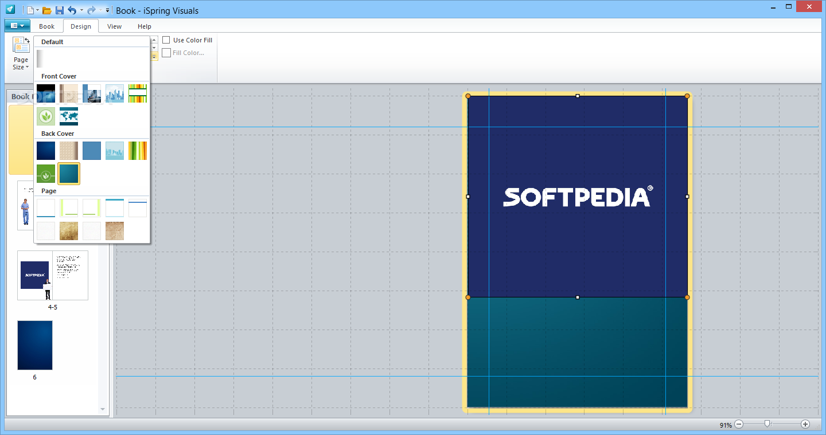Screen dimensions: 826x435
Task: Select the Page style with thick blue top
Action: pos(115,208)
